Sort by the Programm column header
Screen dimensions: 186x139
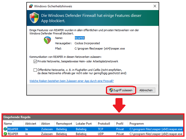(x=137, y=124)
